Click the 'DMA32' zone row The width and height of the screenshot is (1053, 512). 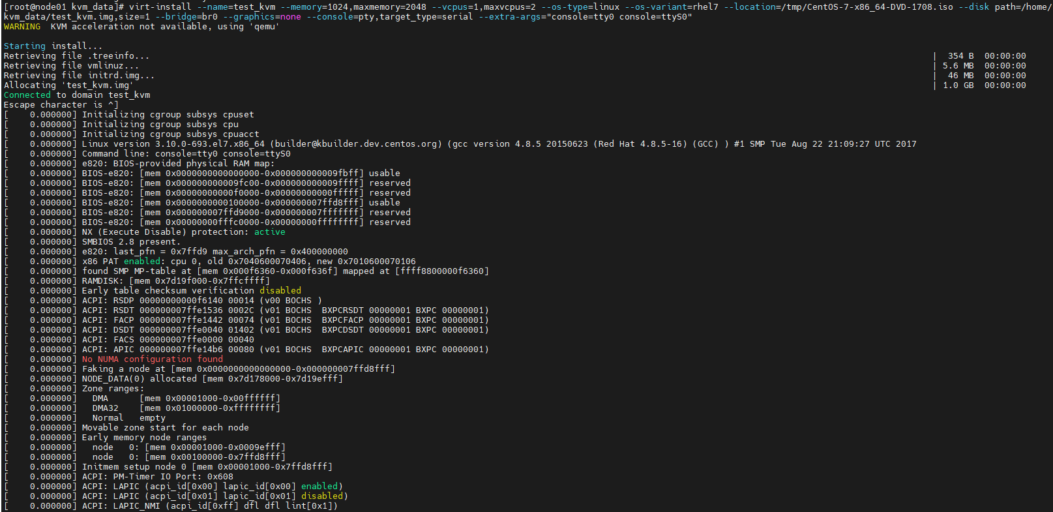coord(142,408)
